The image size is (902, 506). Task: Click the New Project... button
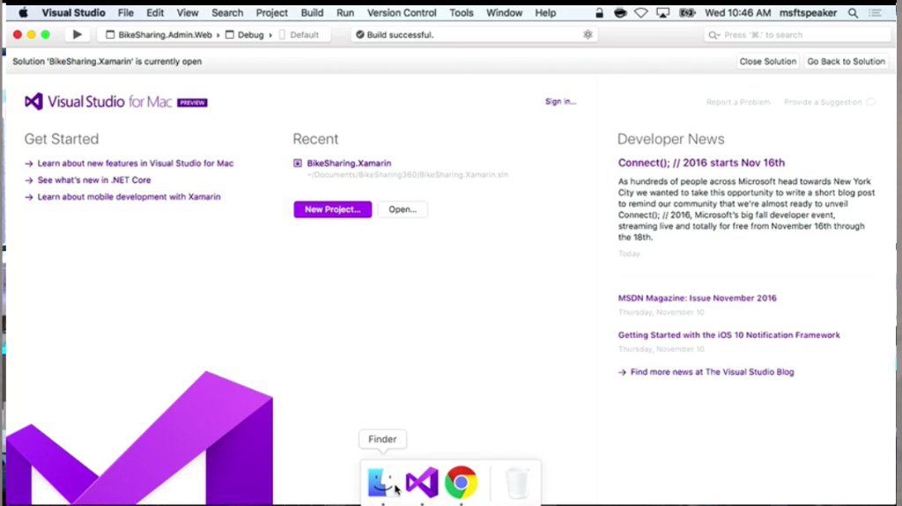point(332,209)
